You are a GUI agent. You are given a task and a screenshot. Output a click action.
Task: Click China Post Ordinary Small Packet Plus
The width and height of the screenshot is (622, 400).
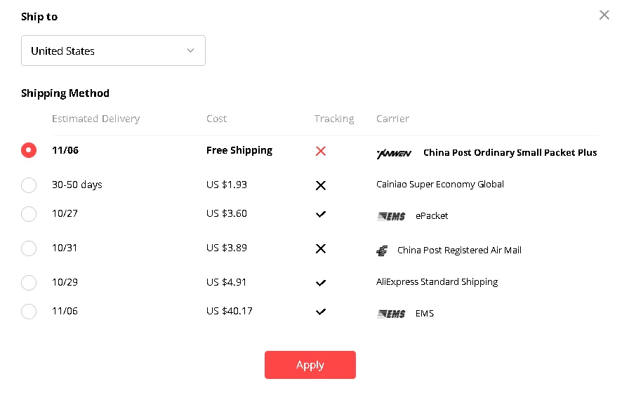tap(510, 152)
